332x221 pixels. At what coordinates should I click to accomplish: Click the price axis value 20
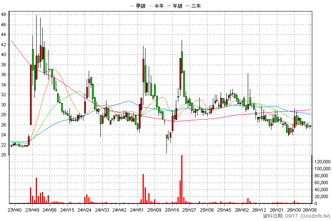tap(3, 155)
